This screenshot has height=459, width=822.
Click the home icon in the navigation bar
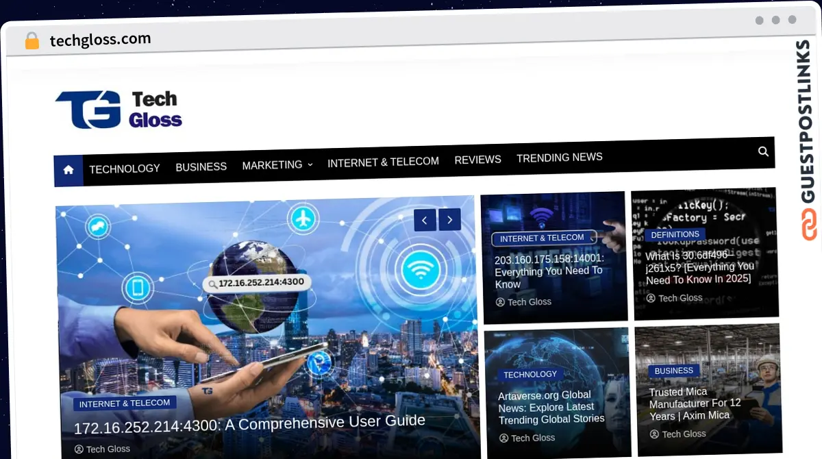pos(68,170)
